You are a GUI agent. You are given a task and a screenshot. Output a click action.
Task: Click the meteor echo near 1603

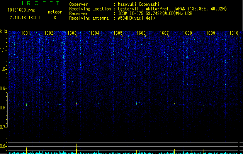coord(76,104)
